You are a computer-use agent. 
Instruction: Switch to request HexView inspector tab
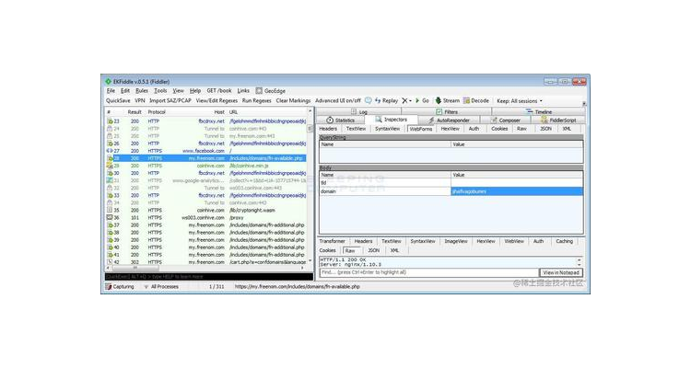tap(450, 129)
